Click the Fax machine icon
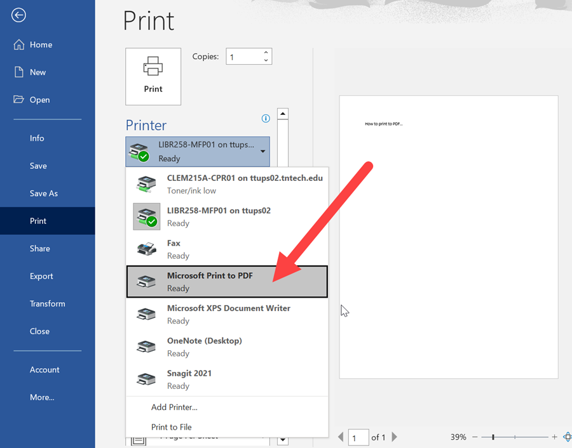Screen dimensions: 572x448 click(147, 249)
